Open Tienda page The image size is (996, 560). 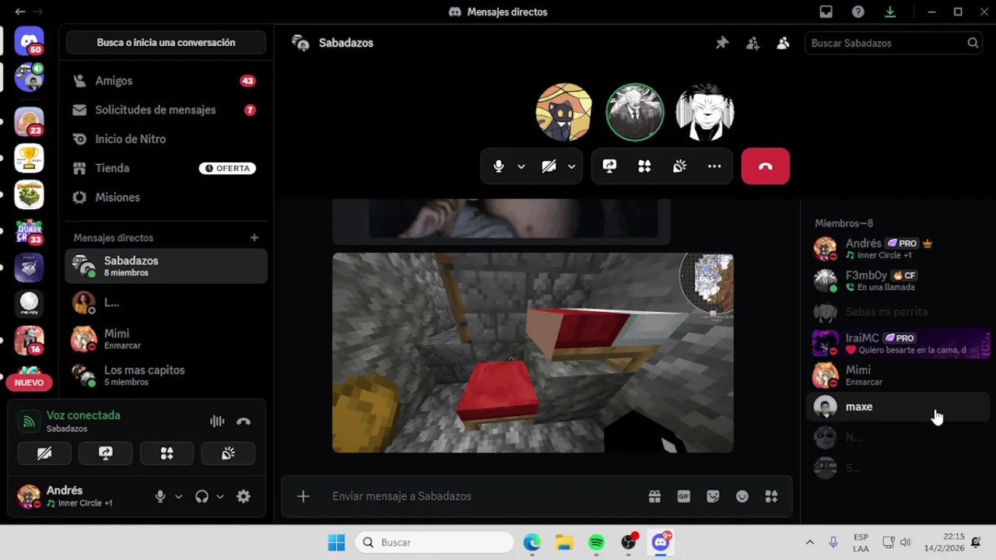click(166, 168)
